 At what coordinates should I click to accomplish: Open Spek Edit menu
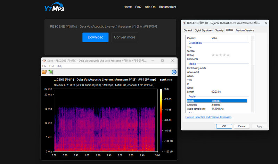click(51, 66)
